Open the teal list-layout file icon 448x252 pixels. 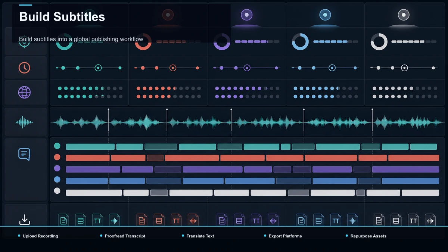coord(81,220)
